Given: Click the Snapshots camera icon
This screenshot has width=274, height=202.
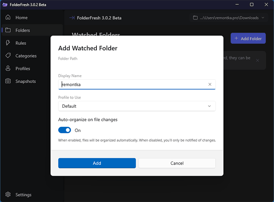Looking at the screenshot, I should point(8,81).
